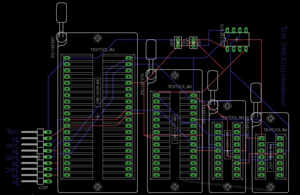Select top screw of PIC16F876 socket
This screenshot has width=300, height=195.
[175, 75]
